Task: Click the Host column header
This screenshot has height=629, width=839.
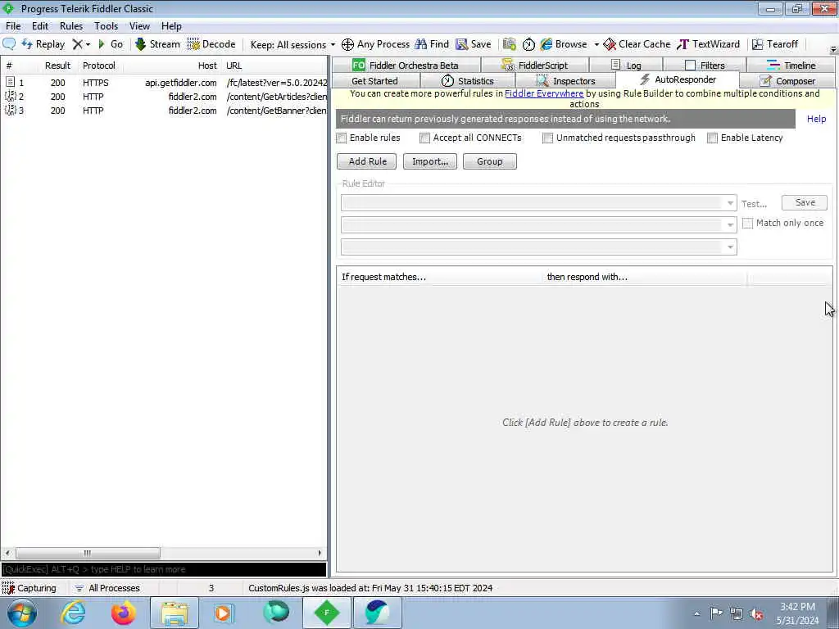Action: click(207, 66)
